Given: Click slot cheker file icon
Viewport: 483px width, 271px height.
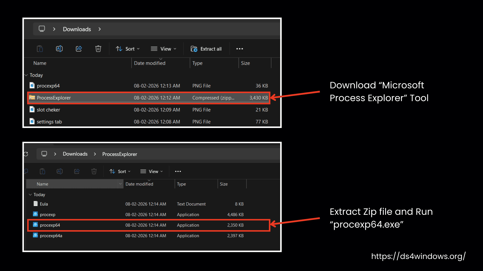Looking at the screenshot, I should point(32,109).
